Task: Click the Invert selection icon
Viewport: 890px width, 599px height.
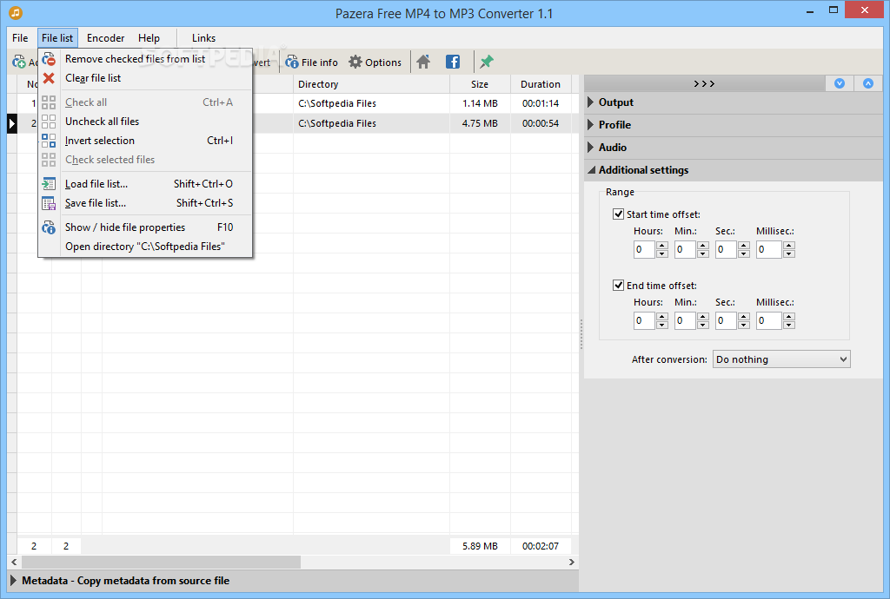Action: coord(49,141)
